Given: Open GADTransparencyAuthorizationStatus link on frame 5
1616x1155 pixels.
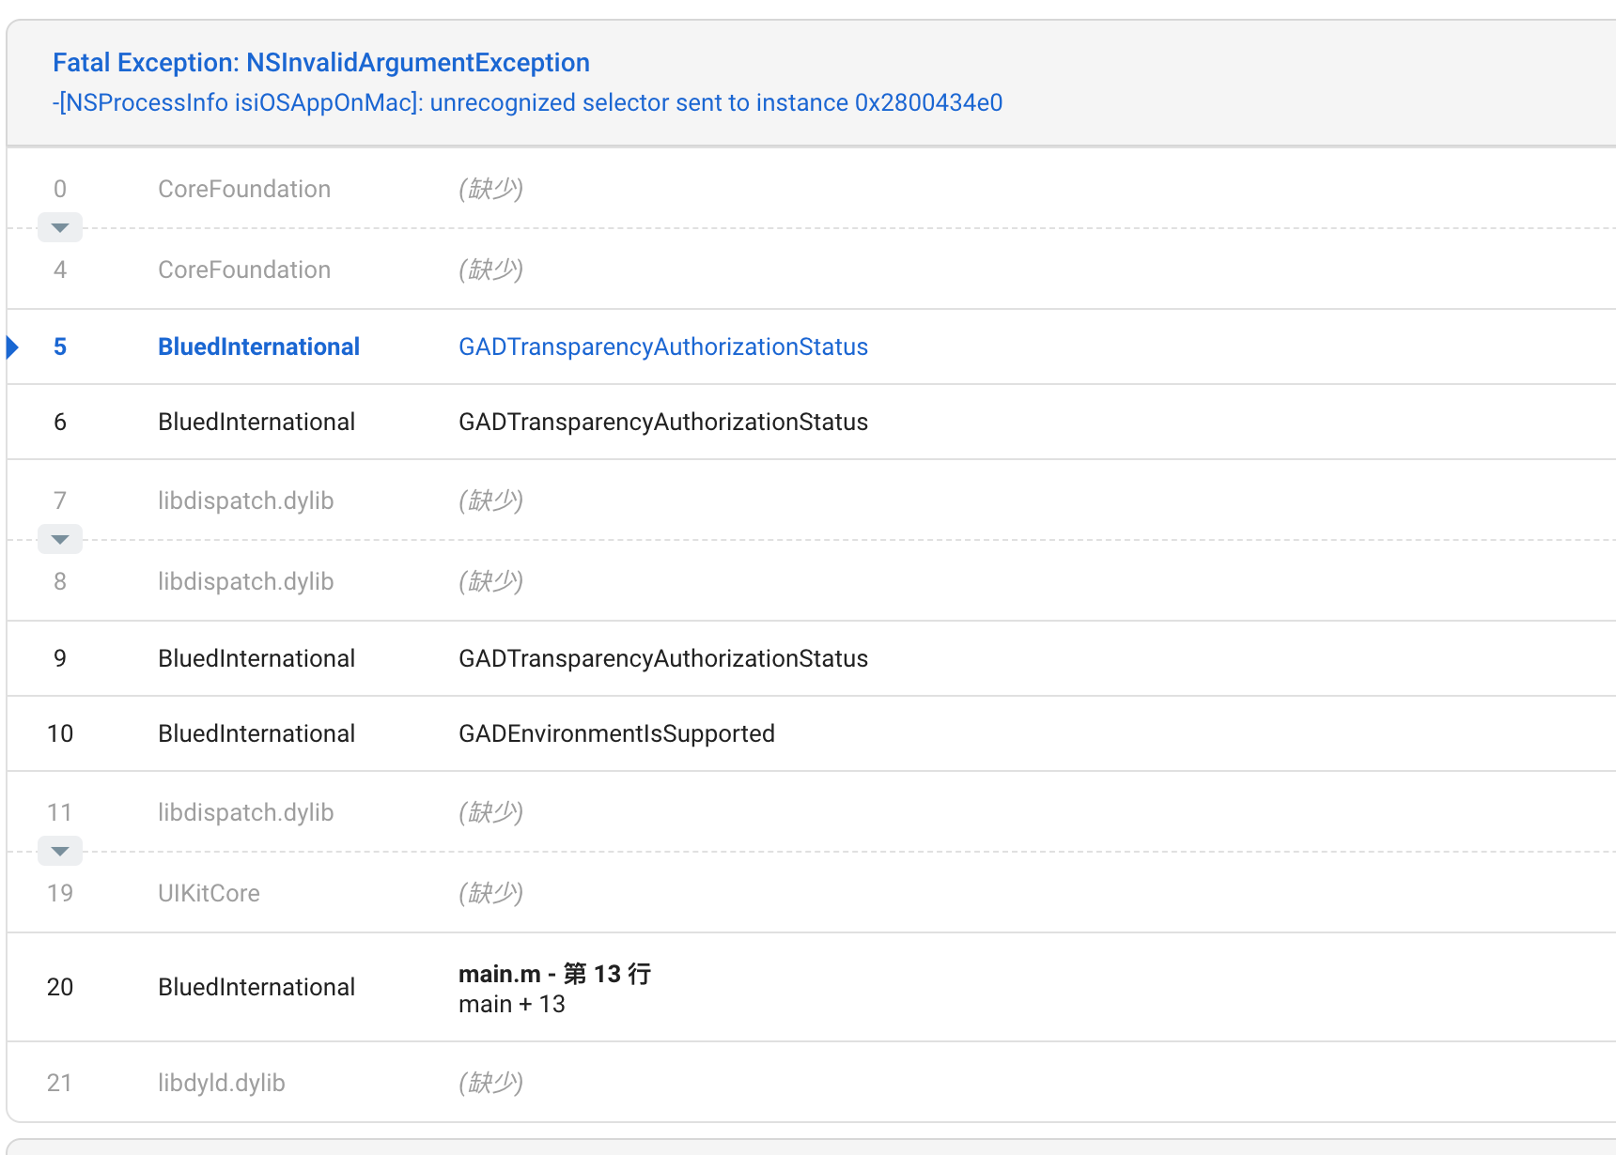Looking at the screenshot, I should [x=662, y=346].
